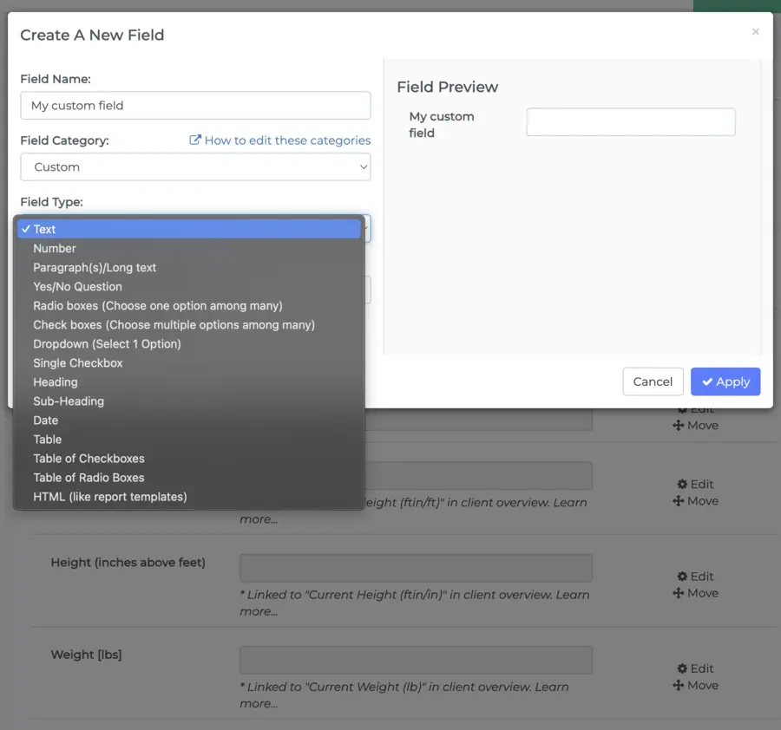Open the Field Category dropdown

195,166
